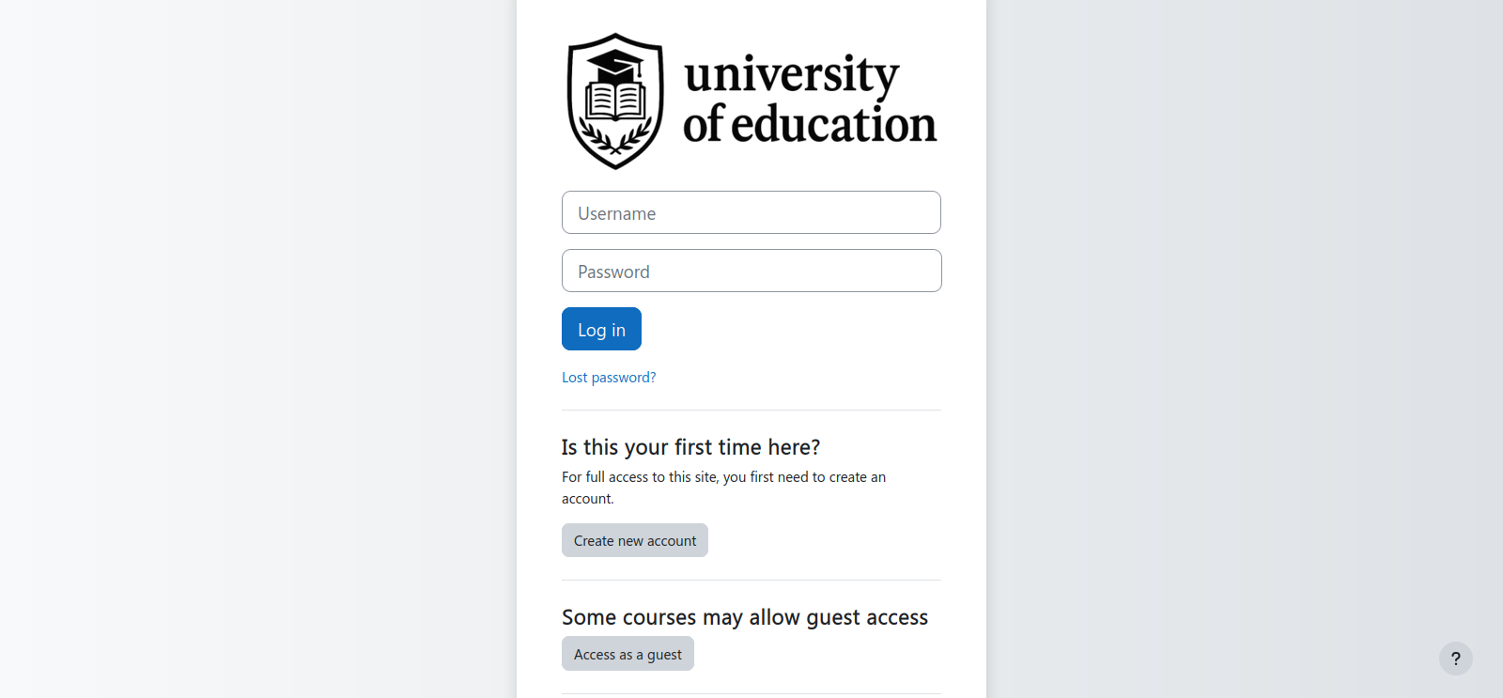Click the "Some courses may allow guest access" heading
This screenshot has height=698, width=1503.
(744, 617)
